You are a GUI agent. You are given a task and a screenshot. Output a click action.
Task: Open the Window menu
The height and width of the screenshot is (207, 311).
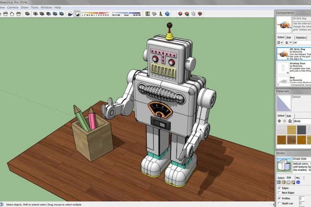46,8
